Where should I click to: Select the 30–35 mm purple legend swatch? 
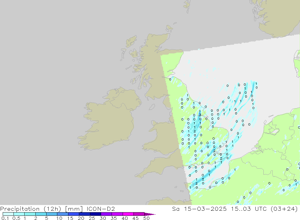click(106, 214)
